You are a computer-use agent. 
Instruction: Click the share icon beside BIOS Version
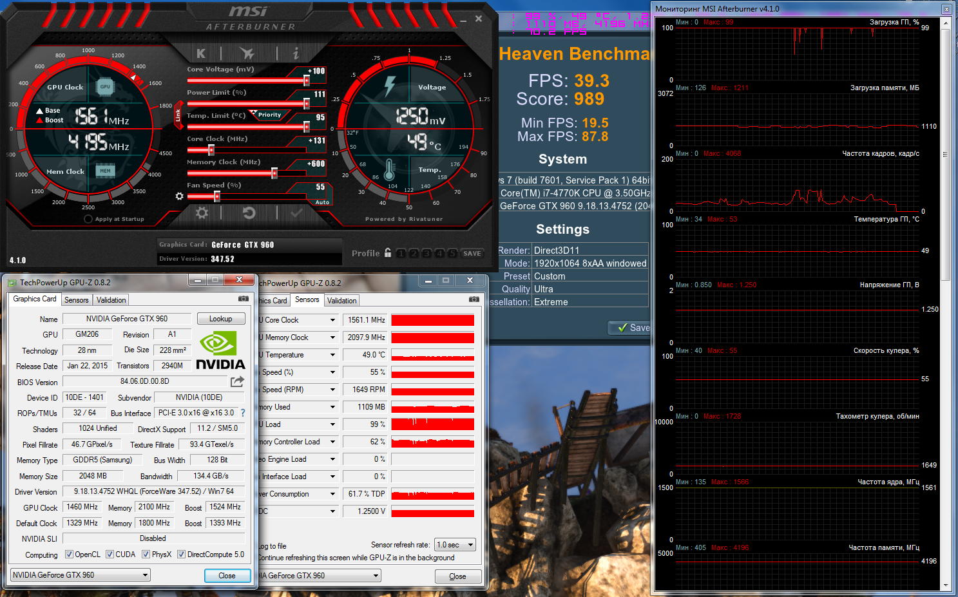click(x=238, y=381)
